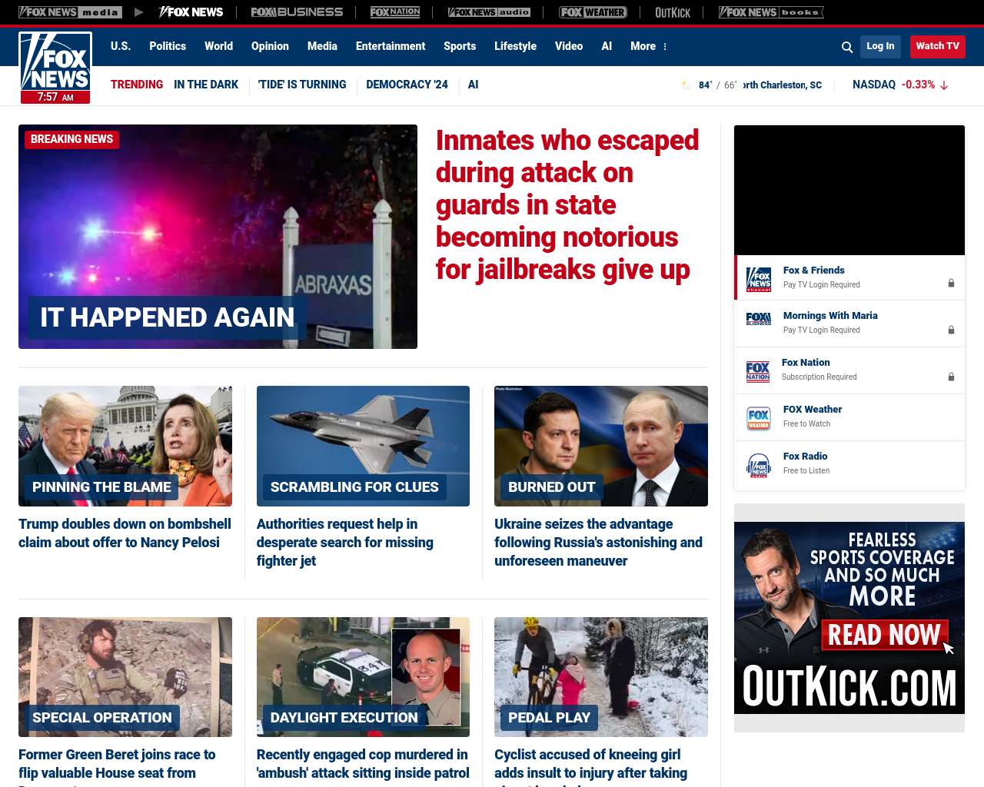Open Trump bombshell claim Pelosi headline
This screenshot has height=787, width=984.
pyautogui.click(x=125, y=533)
